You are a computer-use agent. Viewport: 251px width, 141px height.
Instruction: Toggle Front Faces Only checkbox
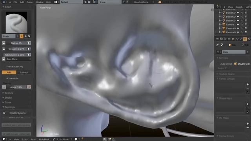pyautogui.click(x=4, y=67)
